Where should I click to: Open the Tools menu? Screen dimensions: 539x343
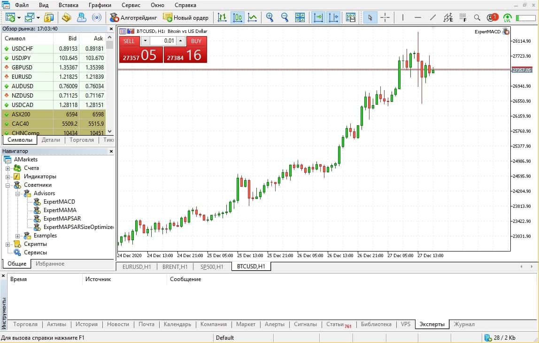pyautogui.click(x=131, y=5)
